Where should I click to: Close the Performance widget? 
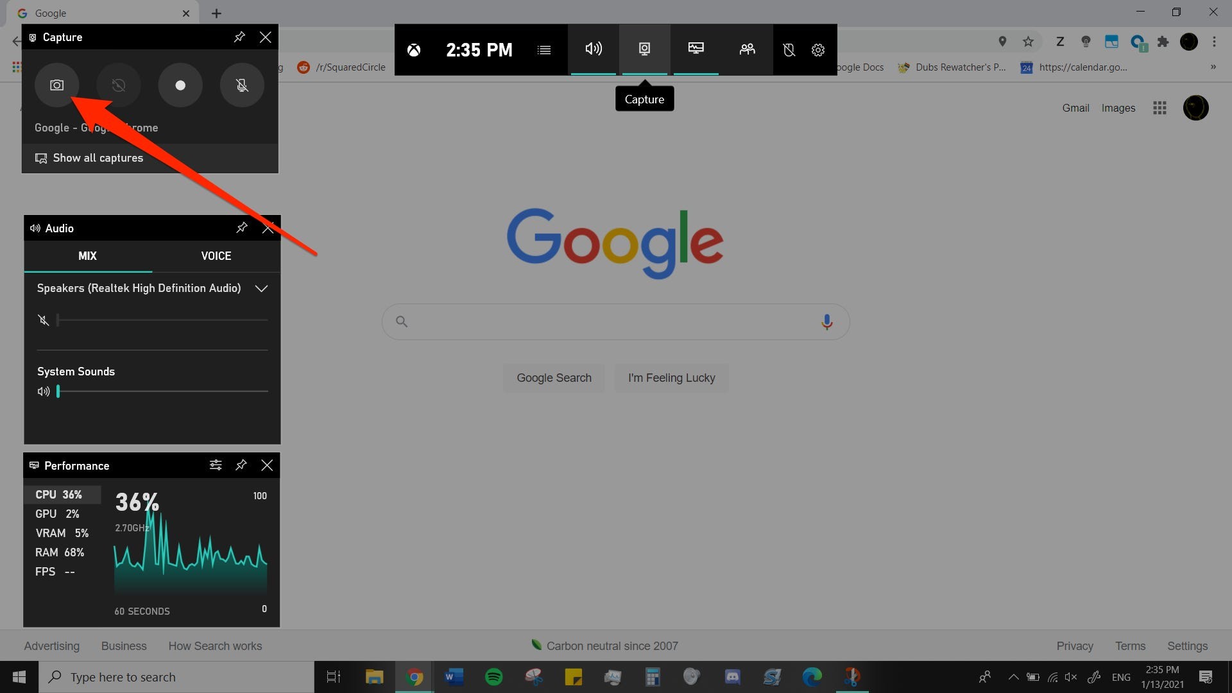(x=267, y=465)
